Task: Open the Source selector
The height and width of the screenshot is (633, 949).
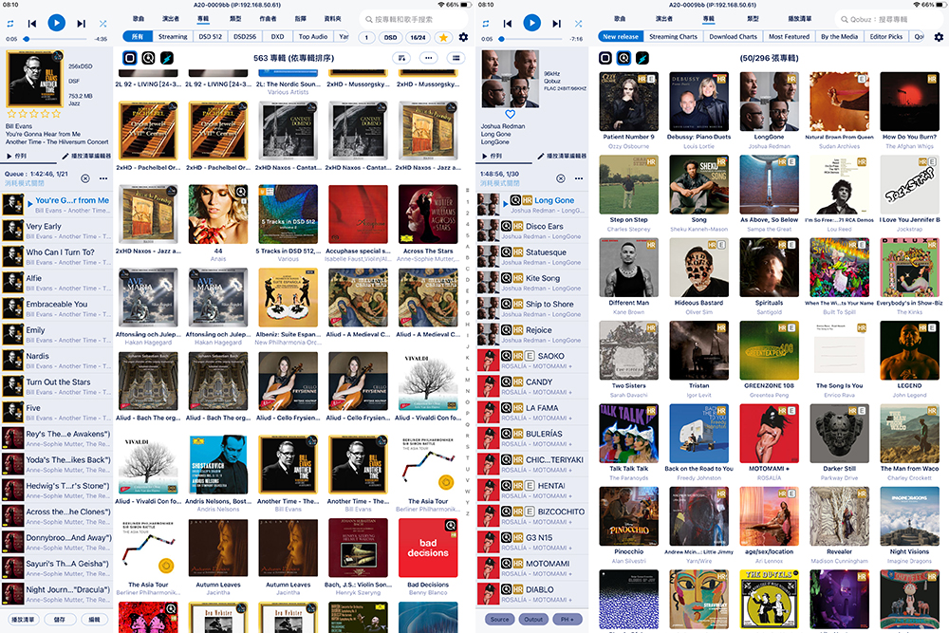Action: point(499,619)
